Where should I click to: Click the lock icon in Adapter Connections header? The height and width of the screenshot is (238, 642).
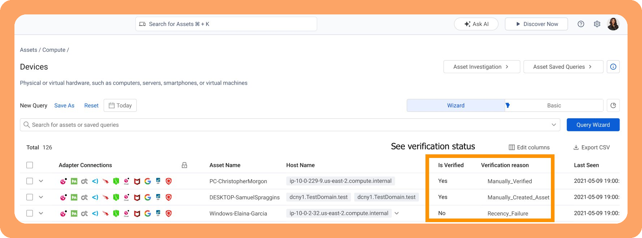pyautogui.click(x=184, y=165)
